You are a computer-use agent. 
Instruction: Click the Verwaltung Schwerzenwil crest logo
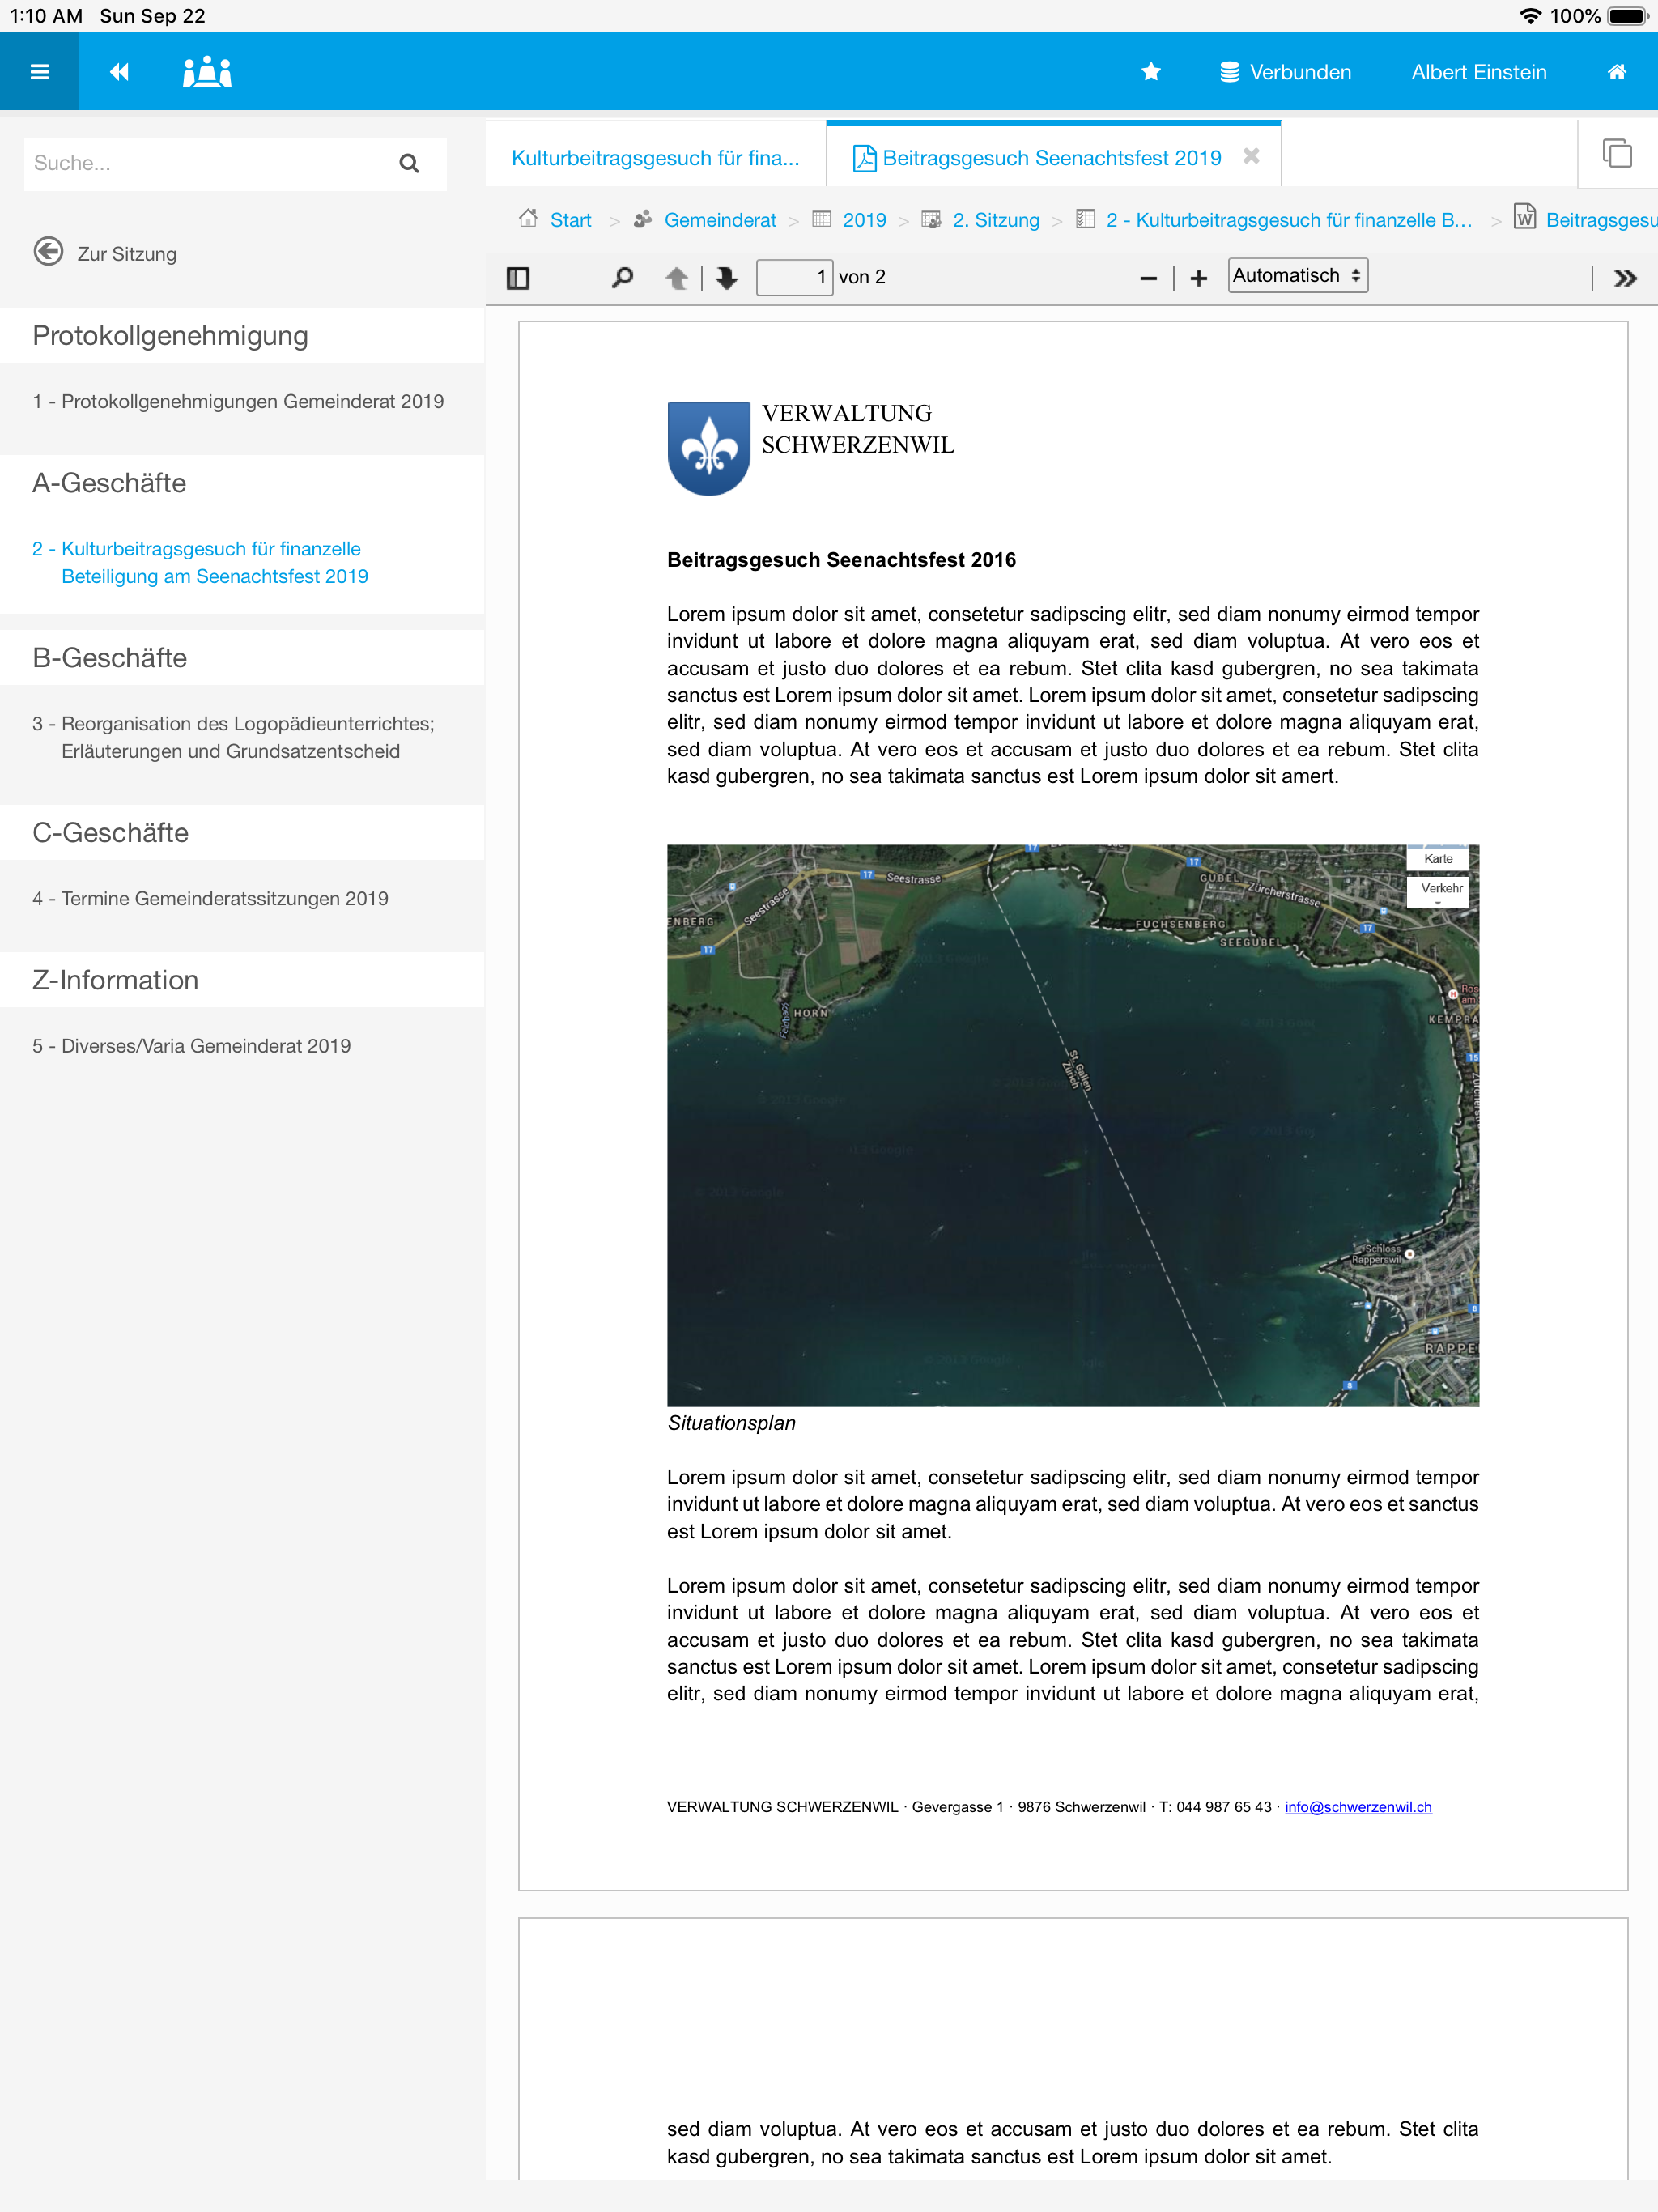(x=709, y=448)
